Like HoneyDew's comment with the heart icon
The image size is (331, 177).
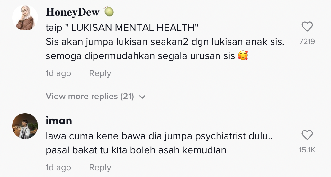coord(307,27)
